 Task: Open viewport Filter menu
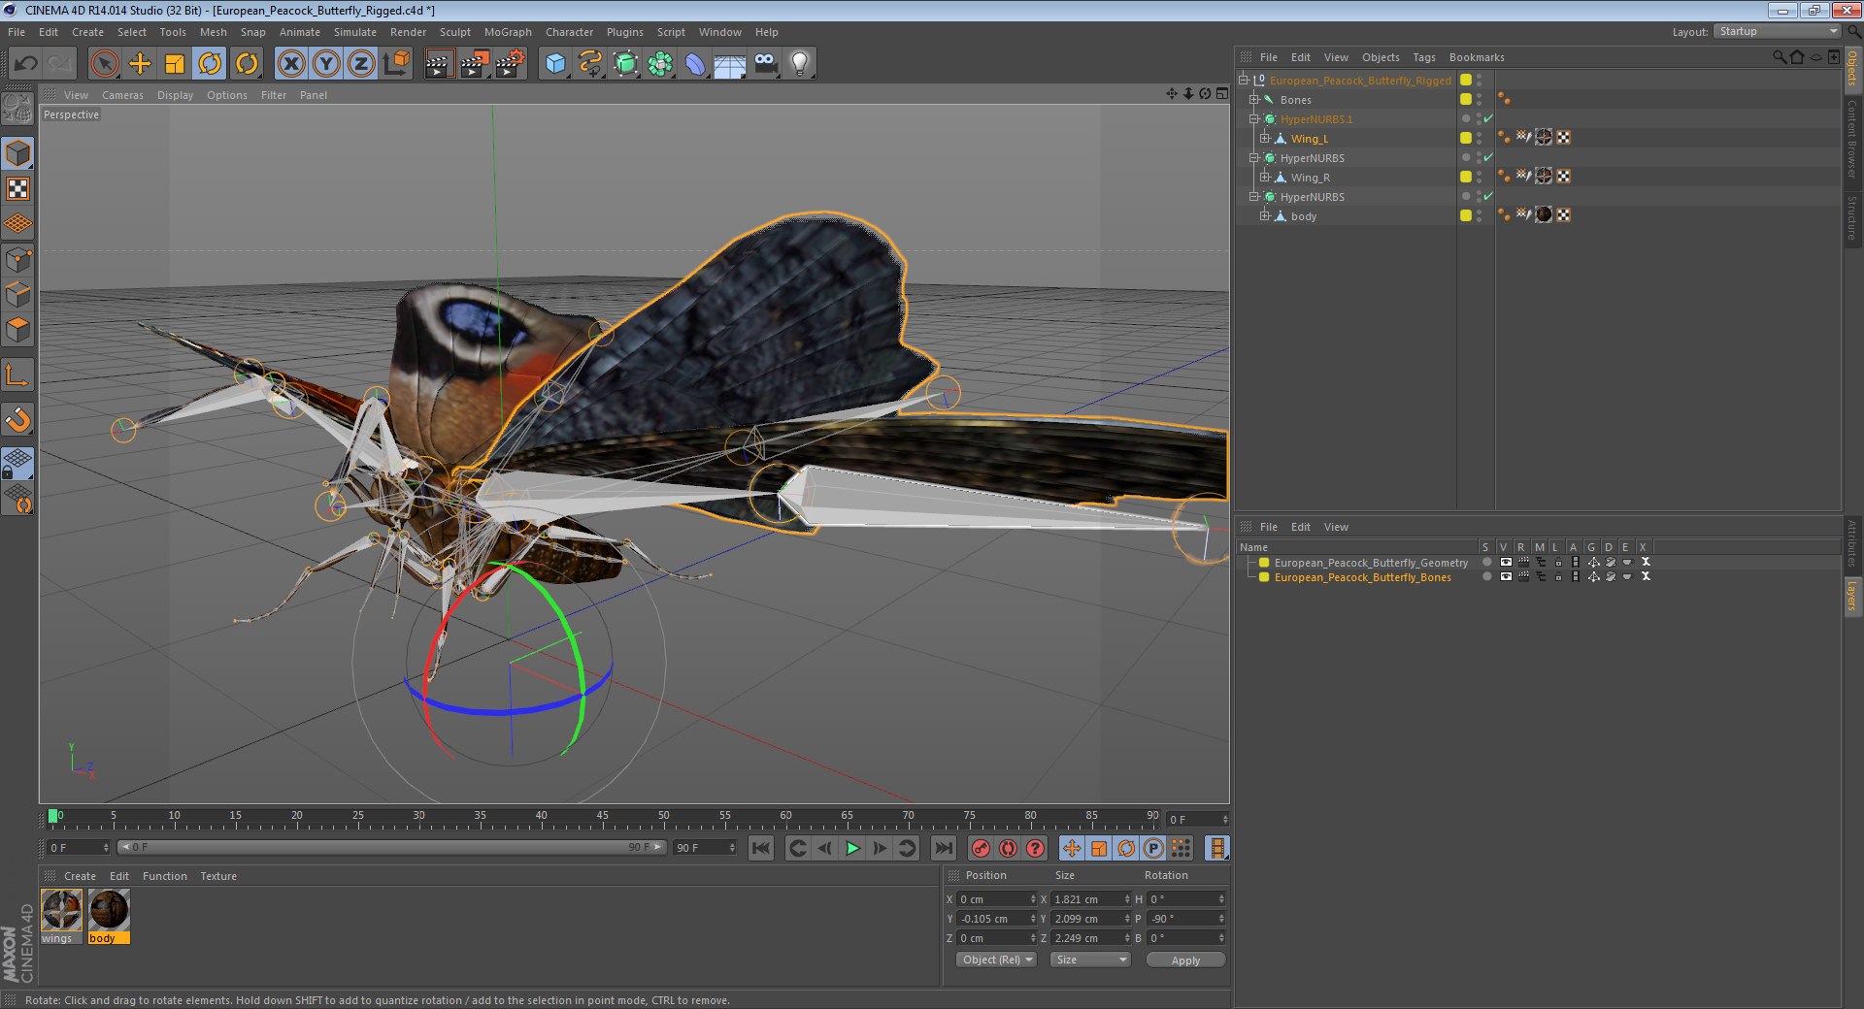[274, 95]
